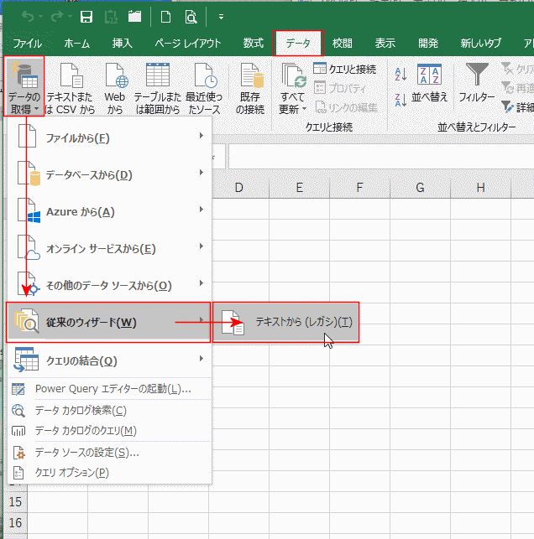Click the Undo icon in quick access toolbar
Viewport: 534px width, 539px height.
point(28,16)
